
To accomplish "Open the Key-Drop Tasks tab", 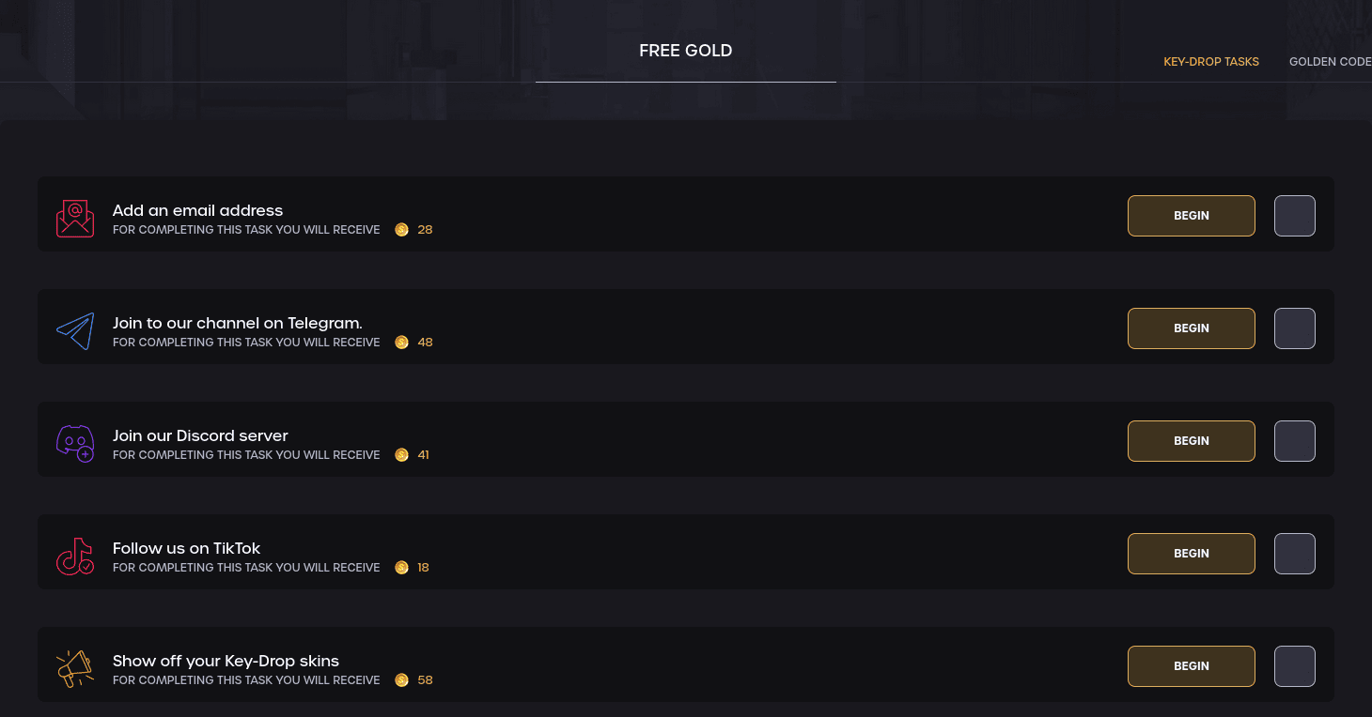I will tap(1211, 62).
